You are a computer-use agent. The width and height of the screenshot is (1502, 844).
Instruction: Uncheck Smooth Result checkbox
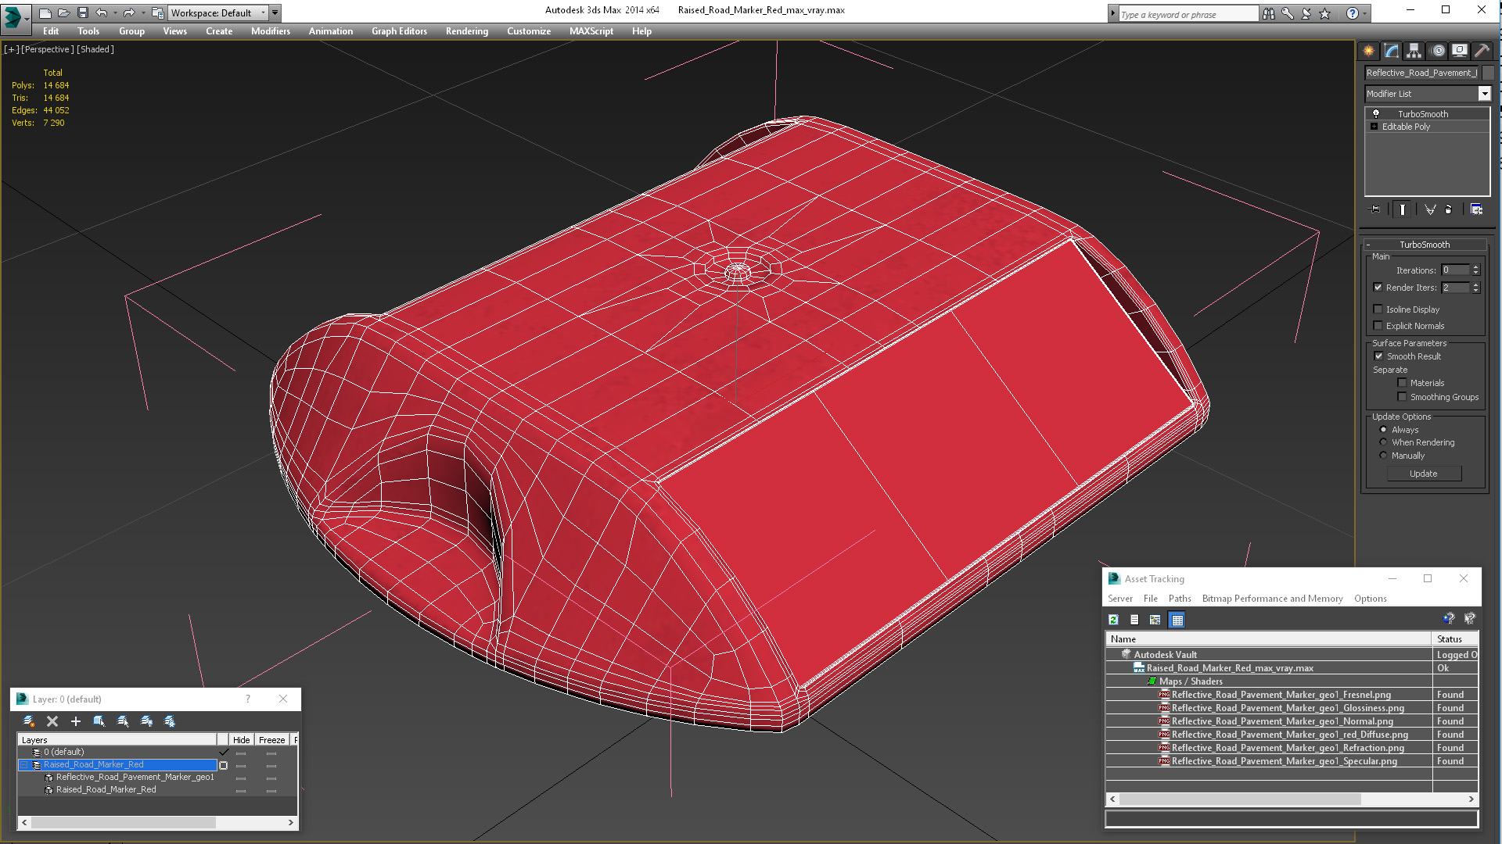(x=1378, y=356)
